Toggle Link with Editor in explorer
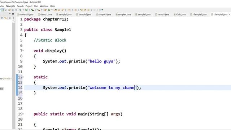Viewport: 231px width, 130px height. 6,18
